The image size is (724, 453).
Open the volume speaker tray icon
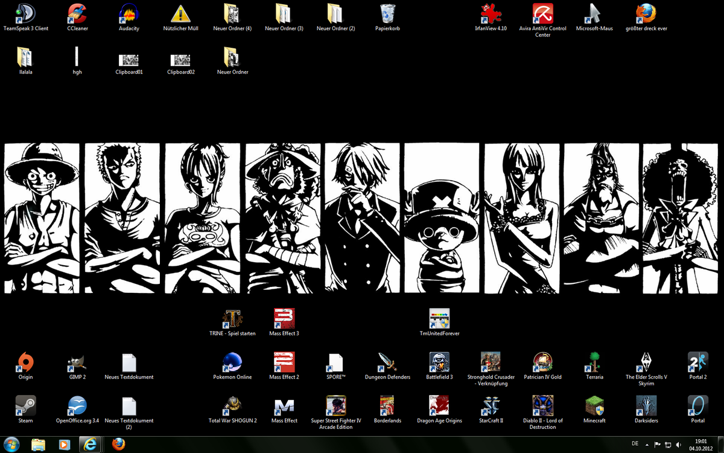tap(678, 444)
